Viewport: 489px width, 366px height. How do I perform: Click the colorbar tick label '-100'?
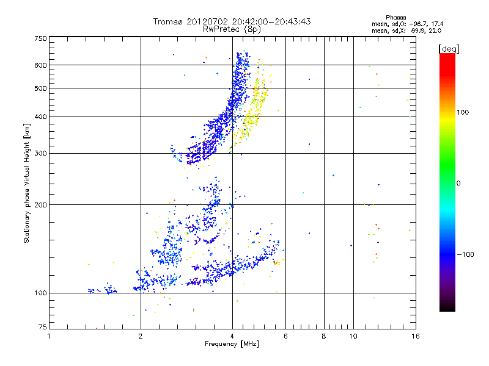pyautogui.click(x=465, y=254)
